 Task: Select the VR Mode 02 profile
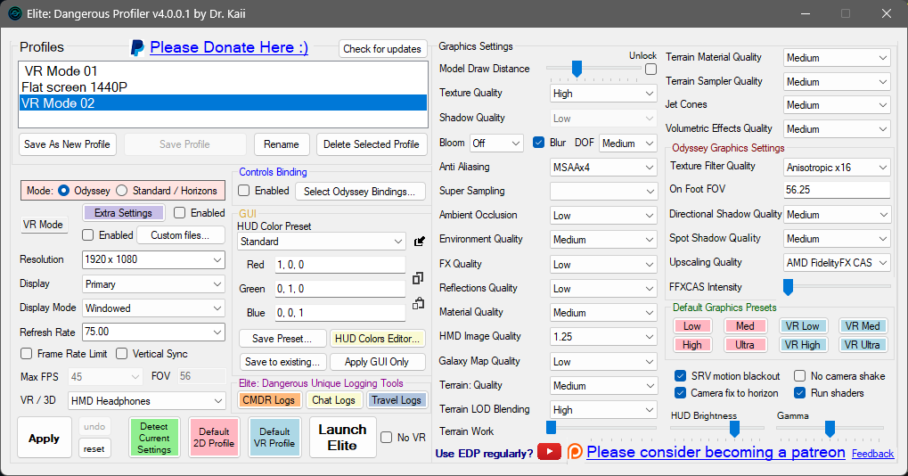tap(223, 103)
